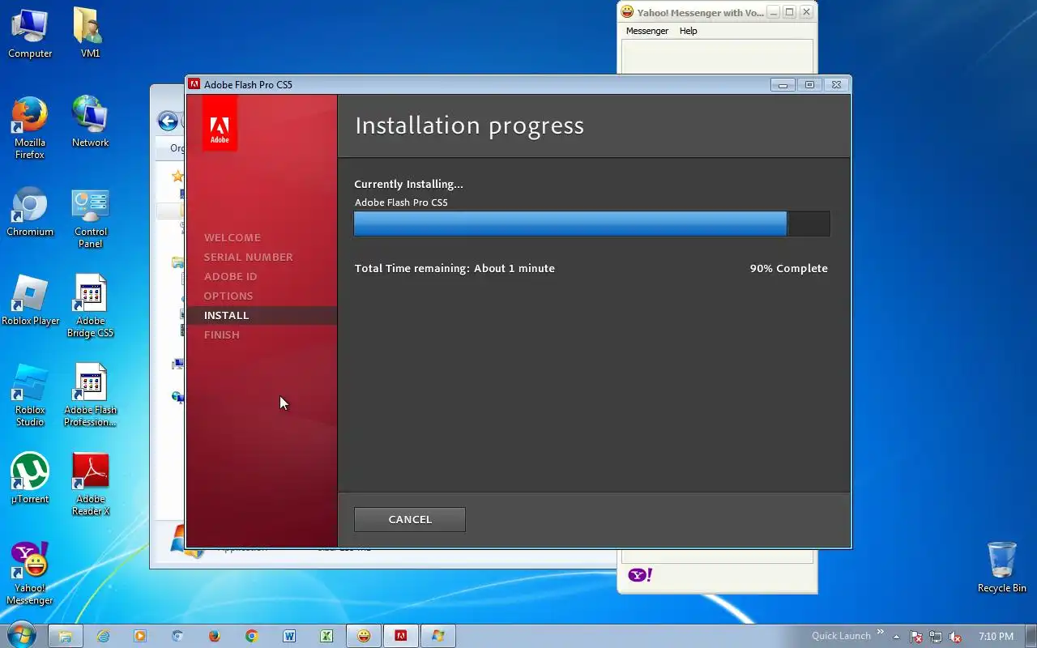This screenshot has height=648, width=1037.
Task: Select the µTorrent desktop shortcut
Action: point(30,479)
